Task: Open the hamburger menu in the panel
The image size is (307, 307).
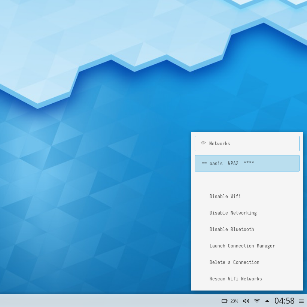Action: [x=301, y=301]
